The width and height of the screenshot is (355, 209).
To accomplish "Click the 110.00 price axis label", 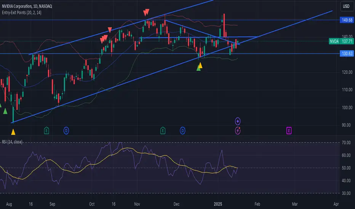I will (x=347, y=90).
